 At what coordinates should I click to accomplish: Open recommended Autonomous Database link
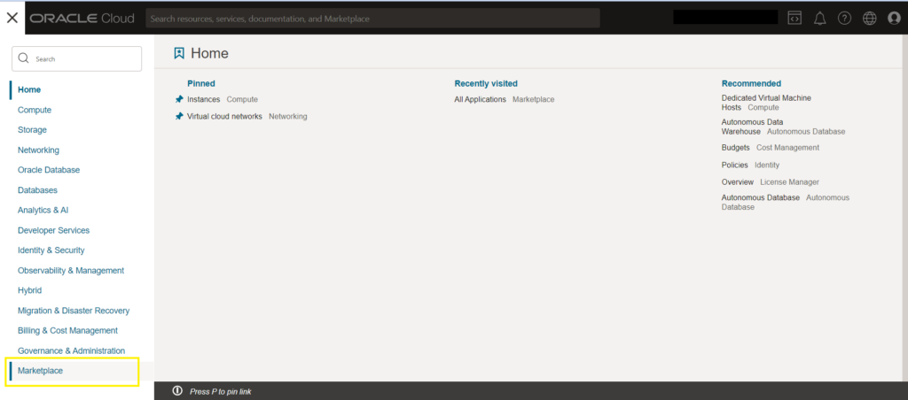coord(760,197)
